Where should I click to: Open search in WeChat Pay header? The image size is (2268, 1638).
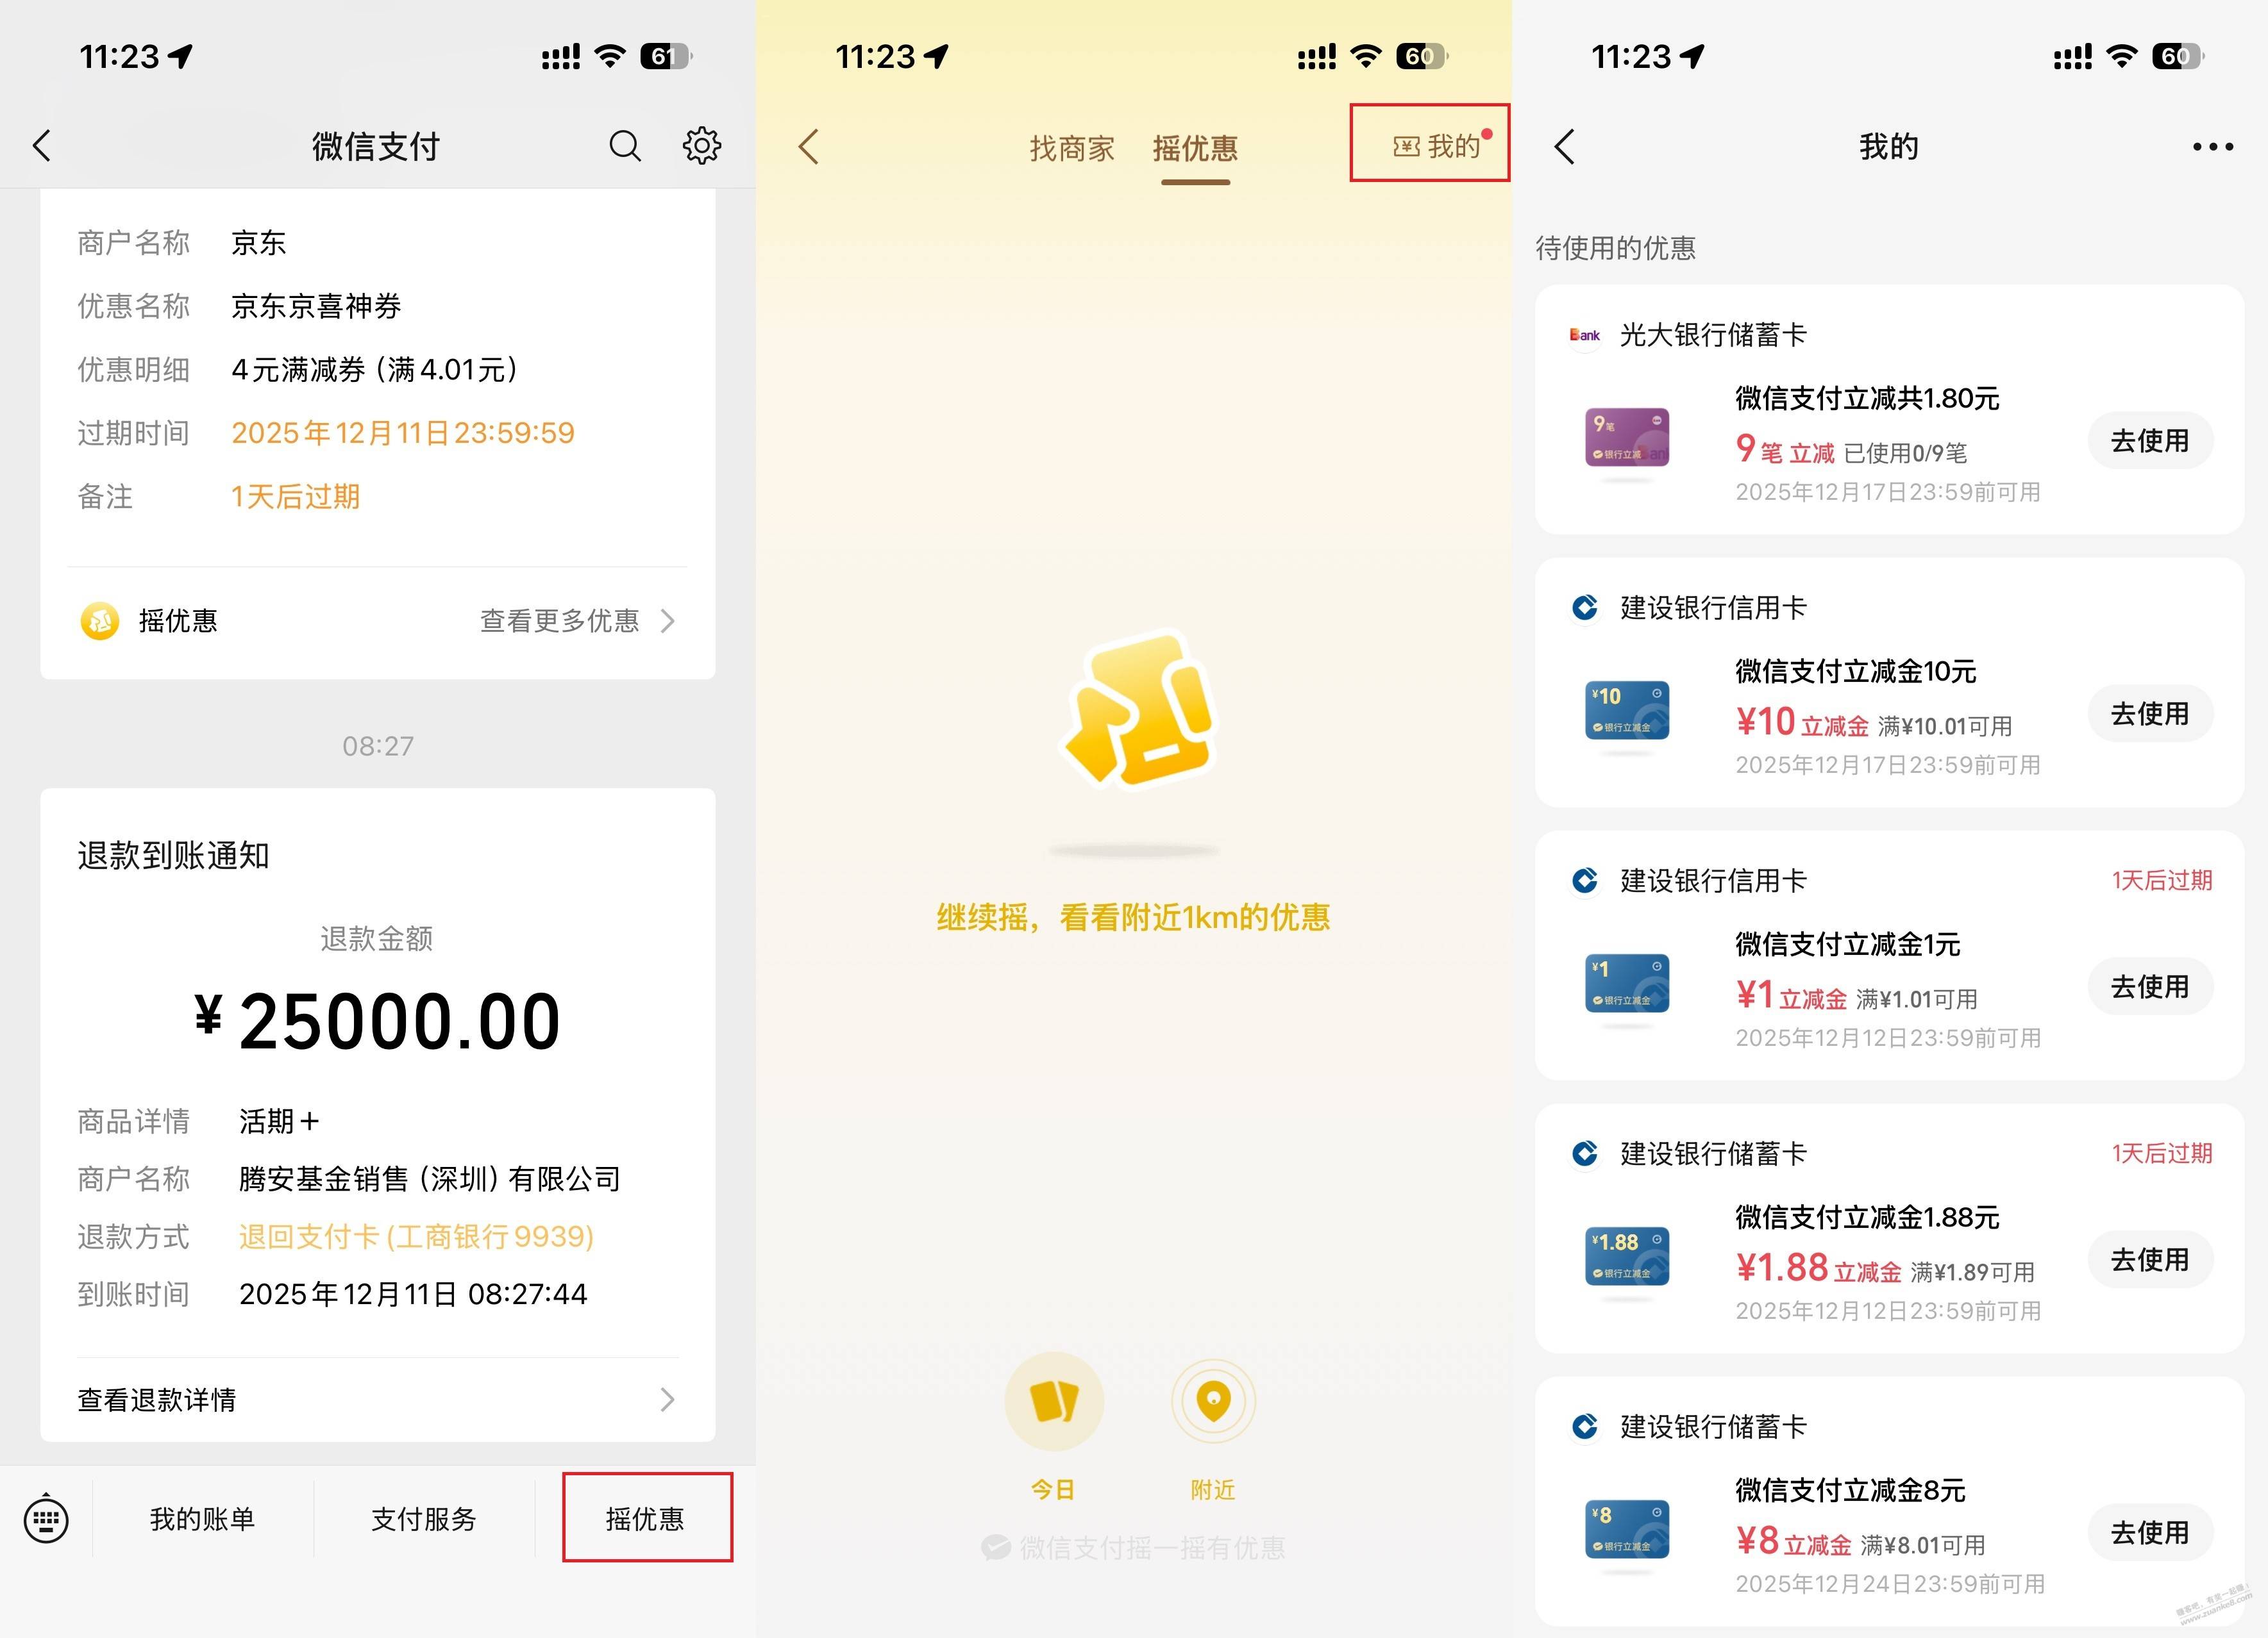625,146
